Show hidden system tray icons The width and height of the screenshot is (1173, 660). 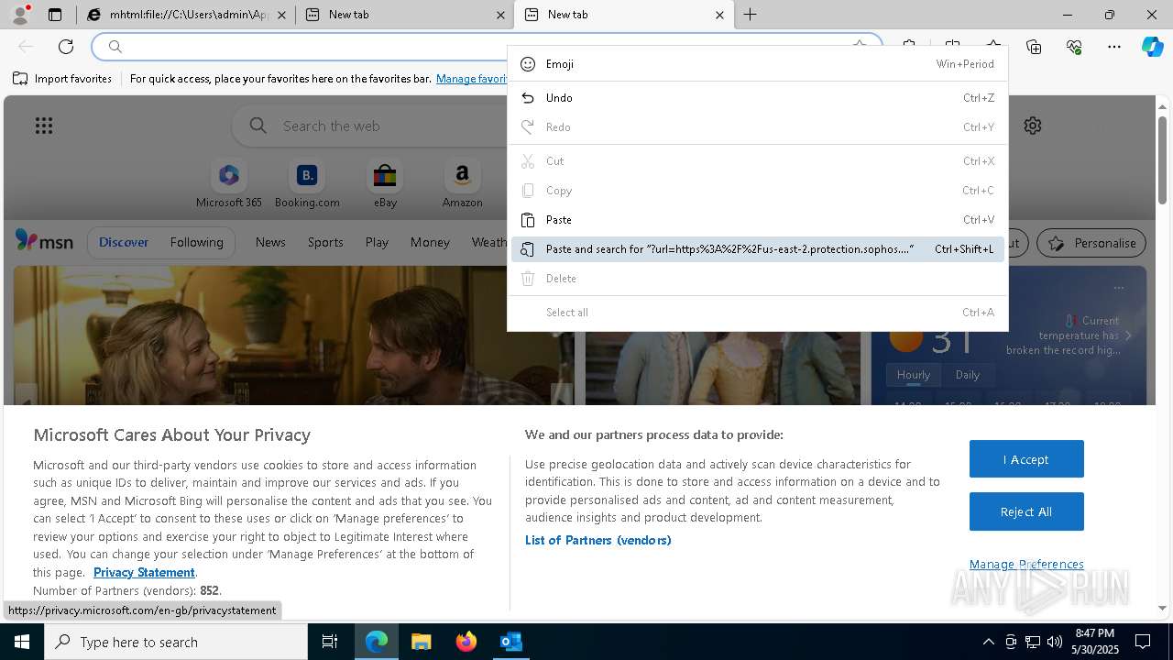click(x=988, y=642)
